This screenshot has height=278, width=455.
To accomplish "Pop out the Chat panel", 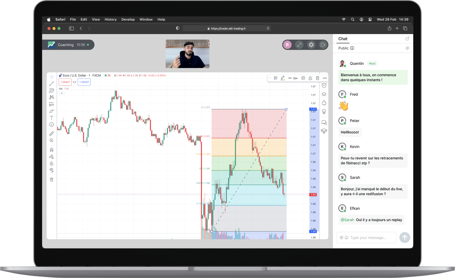I will click(x=407, y=39).
